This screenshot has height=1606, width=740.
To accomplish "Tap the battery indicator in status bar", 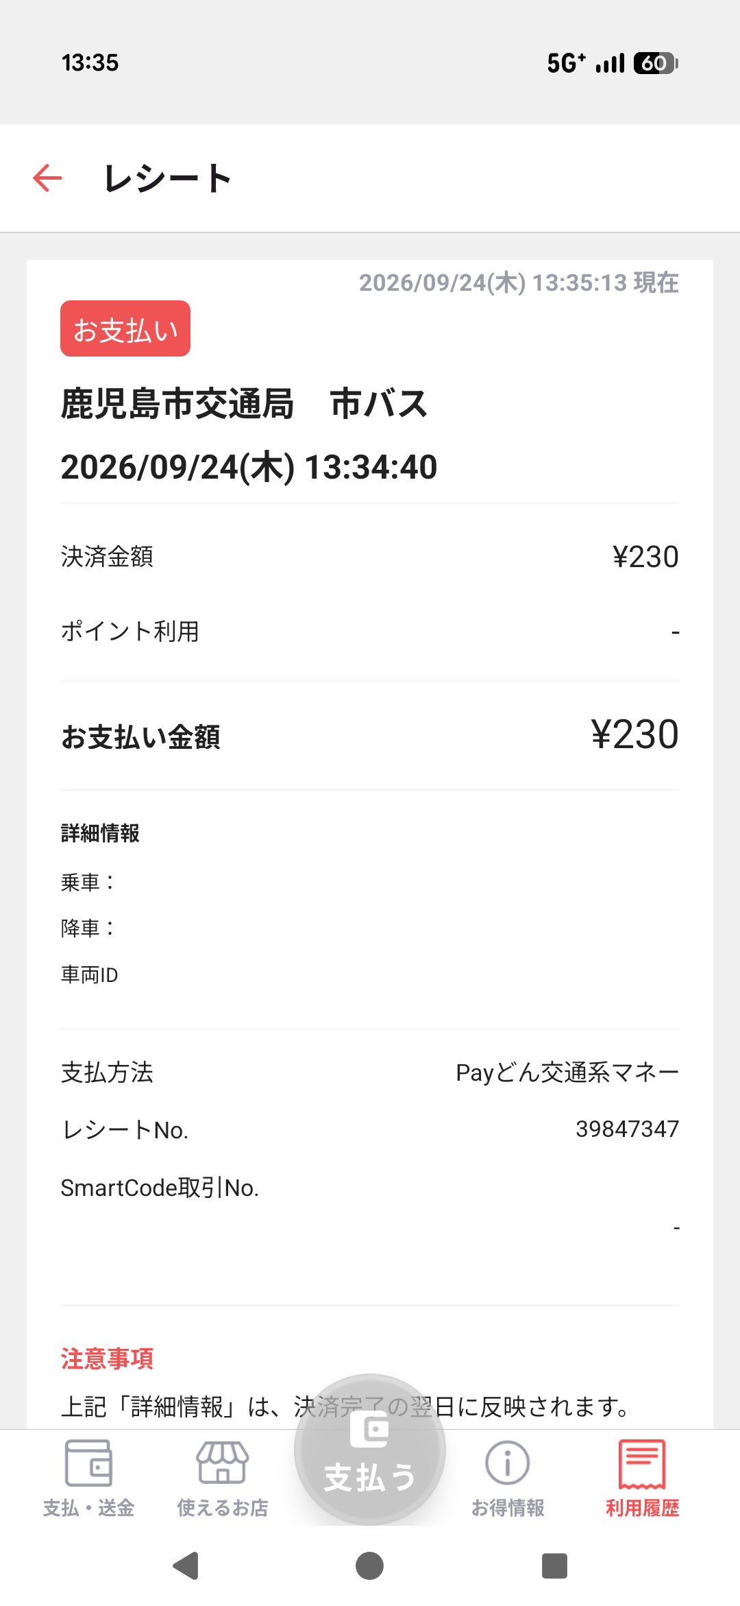I will [656, 63].
